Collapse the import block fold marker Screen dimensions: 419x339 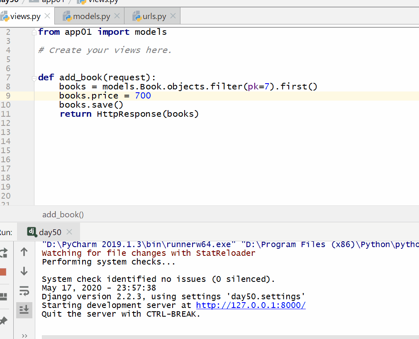(x=34, y=32)
